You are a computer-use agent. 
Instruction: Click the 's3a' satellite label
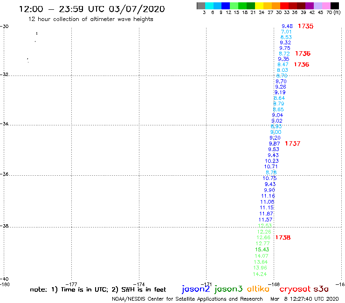[321, 289]
